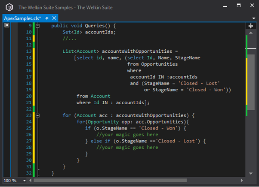
Task: Select the ApexSamples.cls* tab
Action: click(22, 18)
